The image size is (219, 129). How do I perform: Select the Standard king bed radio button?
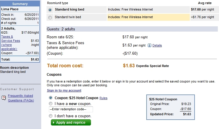(50, 10)
